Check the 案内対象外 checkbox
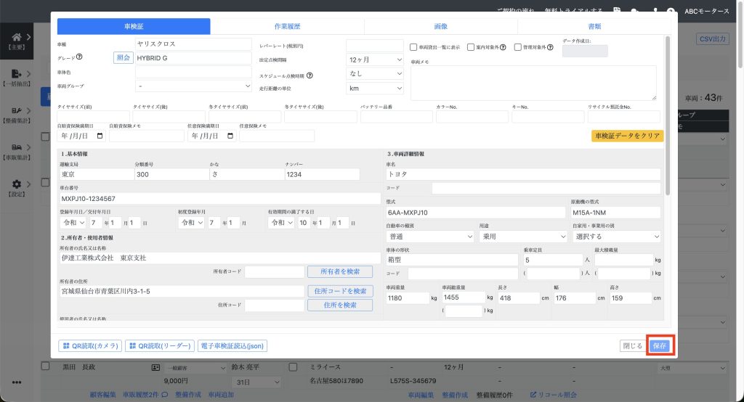The image size is (744, 402). pos(471,48)
